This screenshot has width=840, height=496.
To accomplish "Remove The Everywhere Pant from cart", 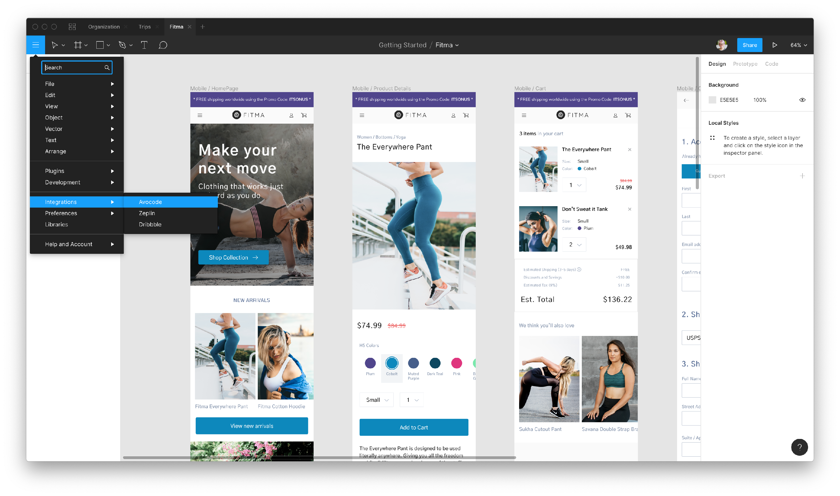I will [x=630, y=149].
